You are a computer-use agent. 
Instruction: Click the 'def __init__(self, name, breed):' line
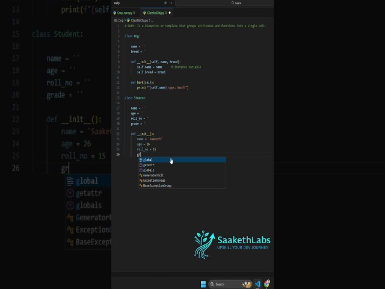[x=156, y=62]
